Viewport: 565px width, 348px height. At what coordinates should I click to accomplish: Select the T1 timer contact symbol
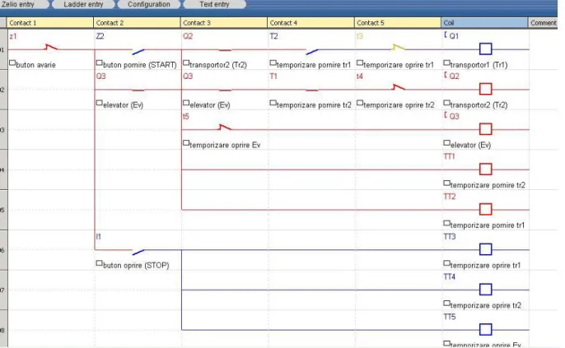[x=312, y=90]
